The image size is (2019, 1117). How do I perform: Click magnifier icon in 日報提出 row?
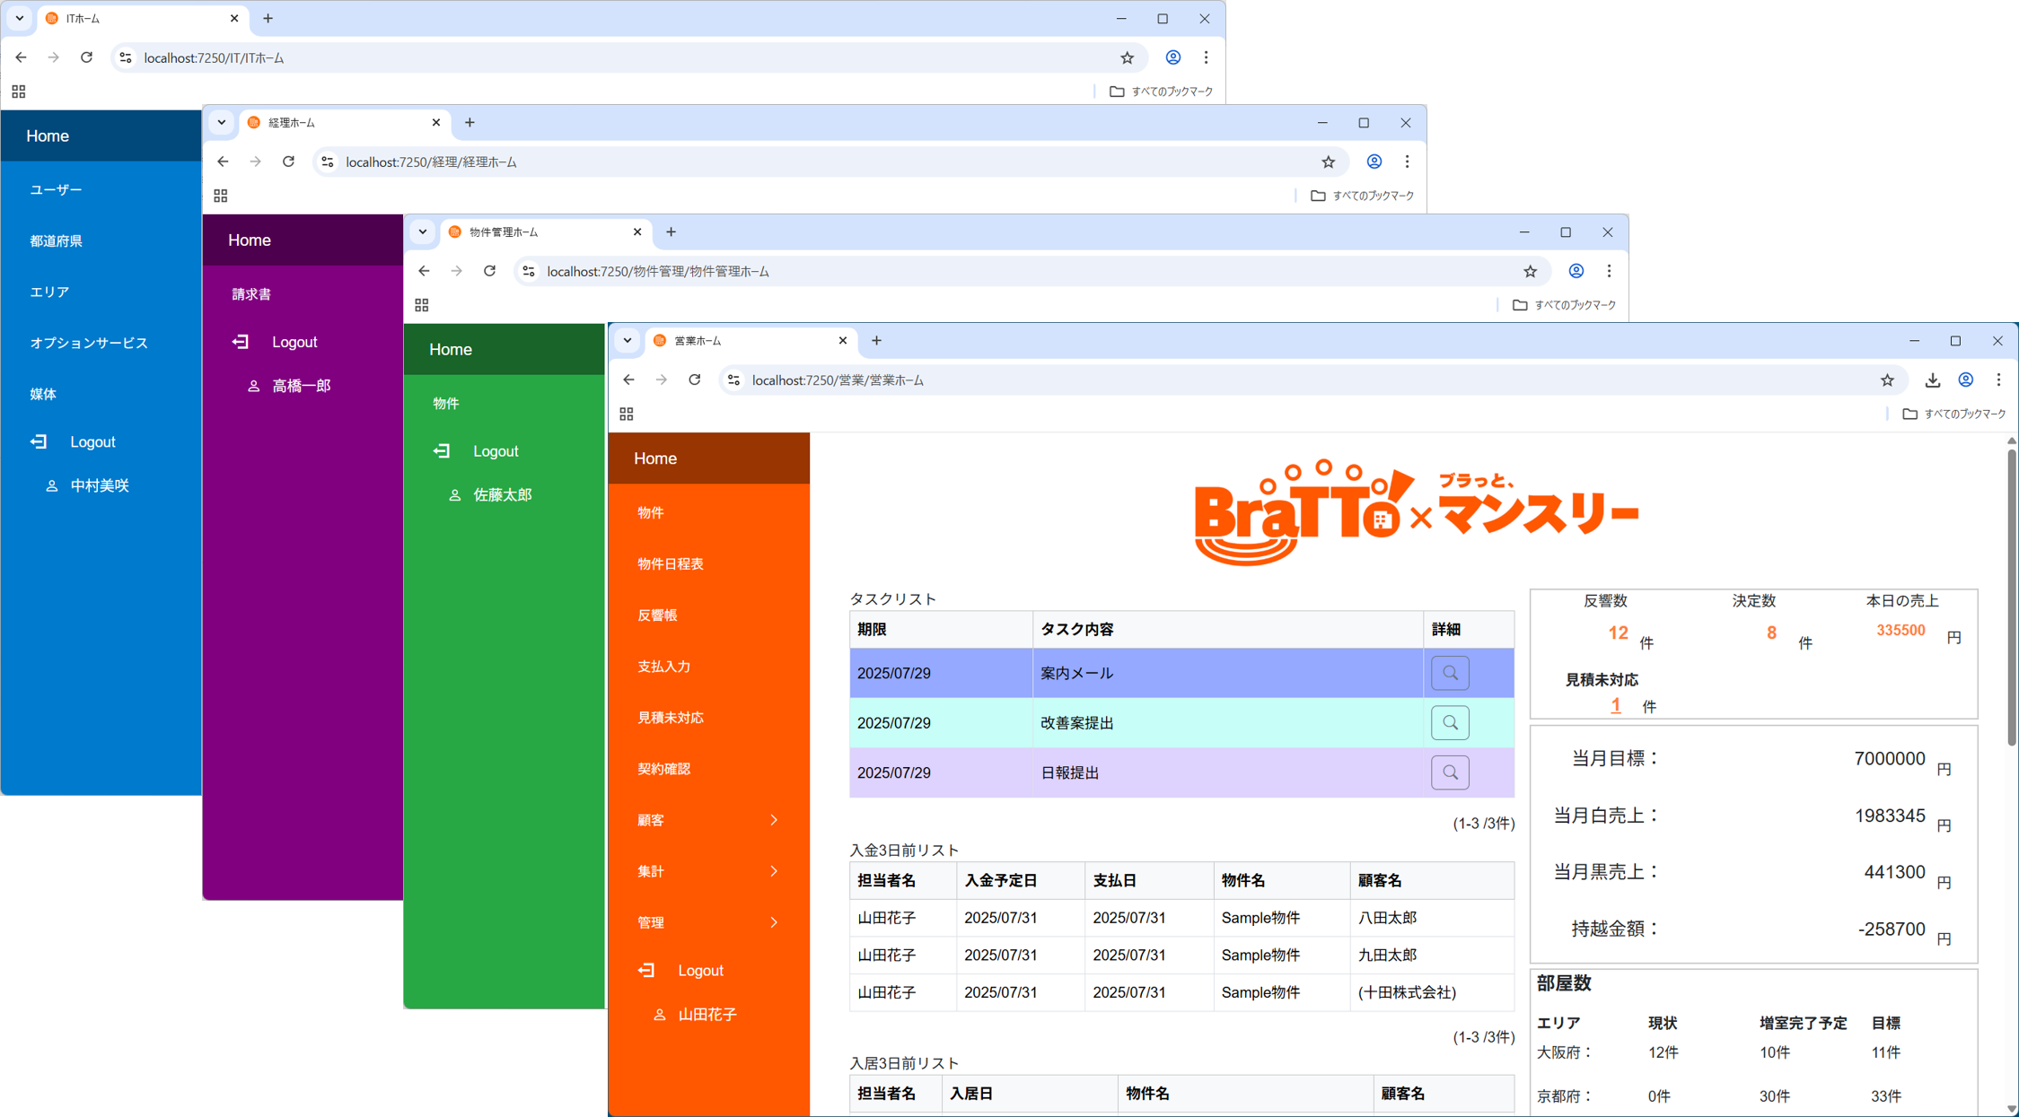(x=1449, y=772)
